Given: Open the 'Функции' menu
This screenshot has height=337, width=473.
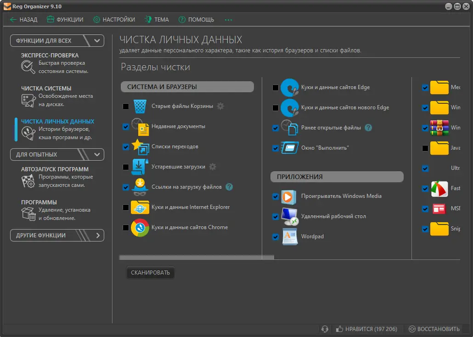Looking at the screenshot, I should coord(65,20).
